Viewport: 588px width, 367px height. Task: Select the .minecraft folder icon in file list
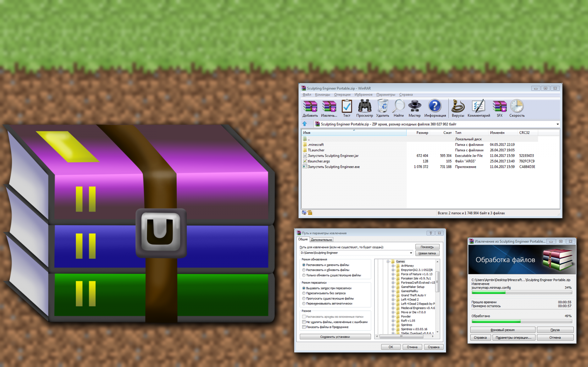coord(305,144)
